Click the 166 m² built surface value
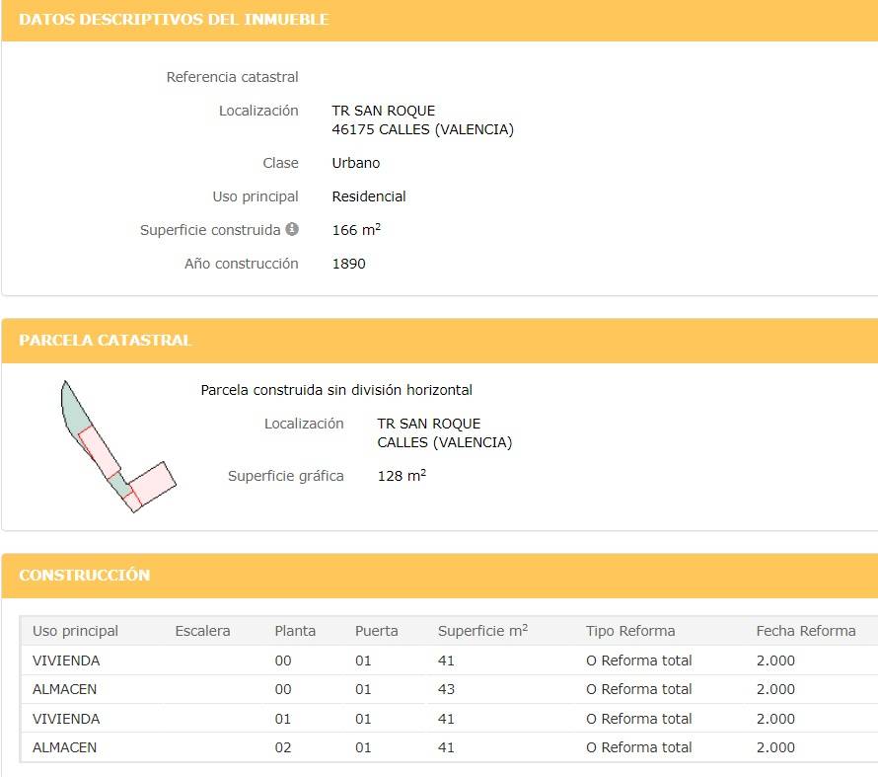Viewport: 878px width, 777px height. pyautogui.click(x=356, y=230)
